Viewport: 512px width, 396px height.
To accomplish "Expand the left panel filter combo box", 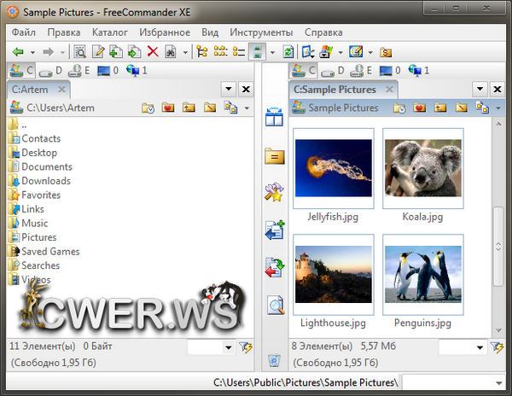I will 228,347.
